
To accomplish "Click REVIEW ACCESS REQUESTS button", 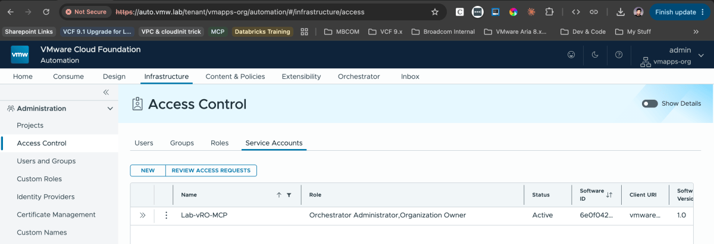I will 211,170.
